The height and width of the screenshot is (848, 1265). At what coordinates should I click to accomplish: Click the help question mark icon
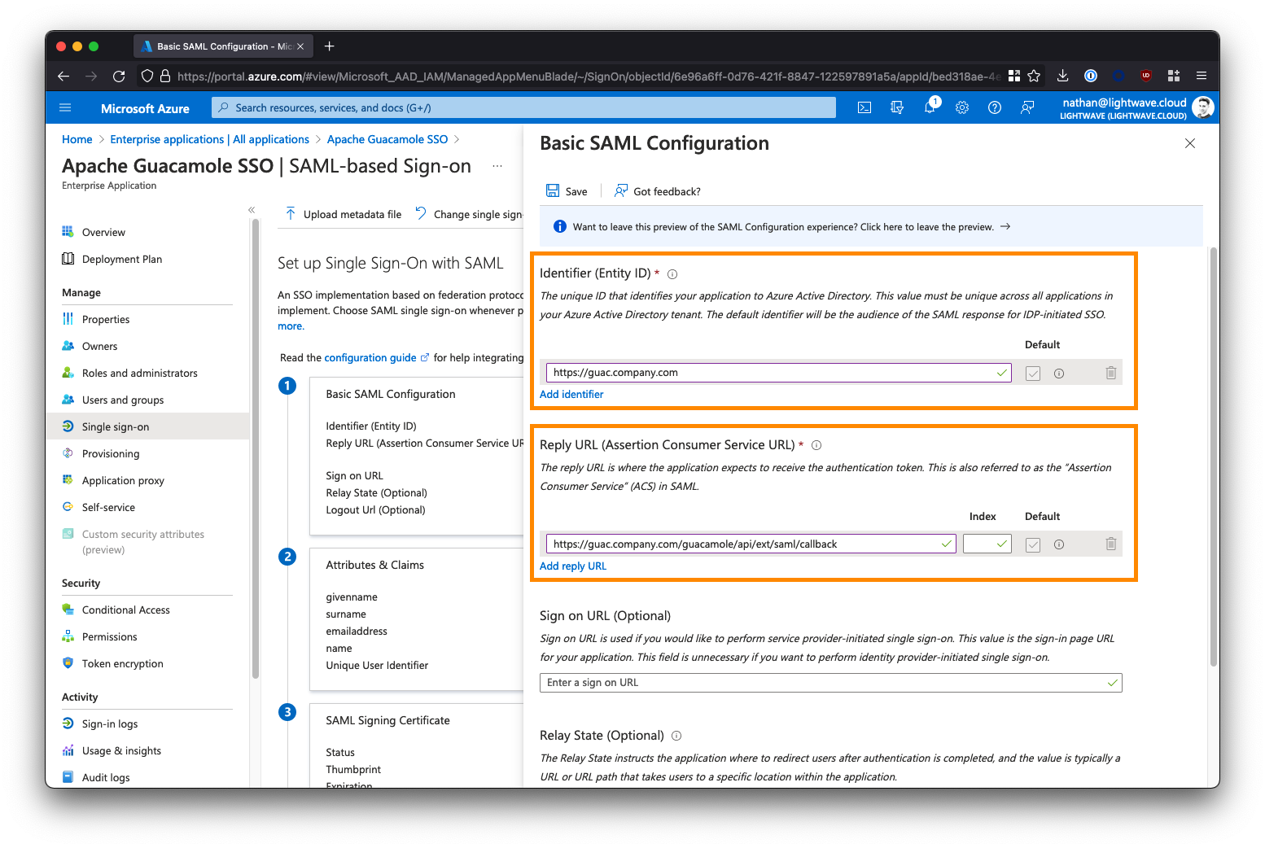[995, 107]
